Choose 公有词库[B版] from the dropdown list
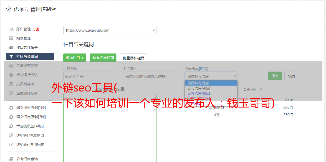Screen dimensions: 326x162 pyautogui.click(x=211, y=93)
